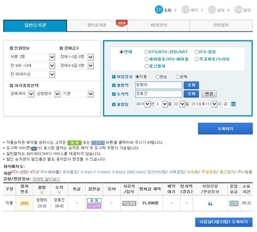Open the 기본 seat option dropdown
The width and height of the screenshot is (257, 232).
78,94
